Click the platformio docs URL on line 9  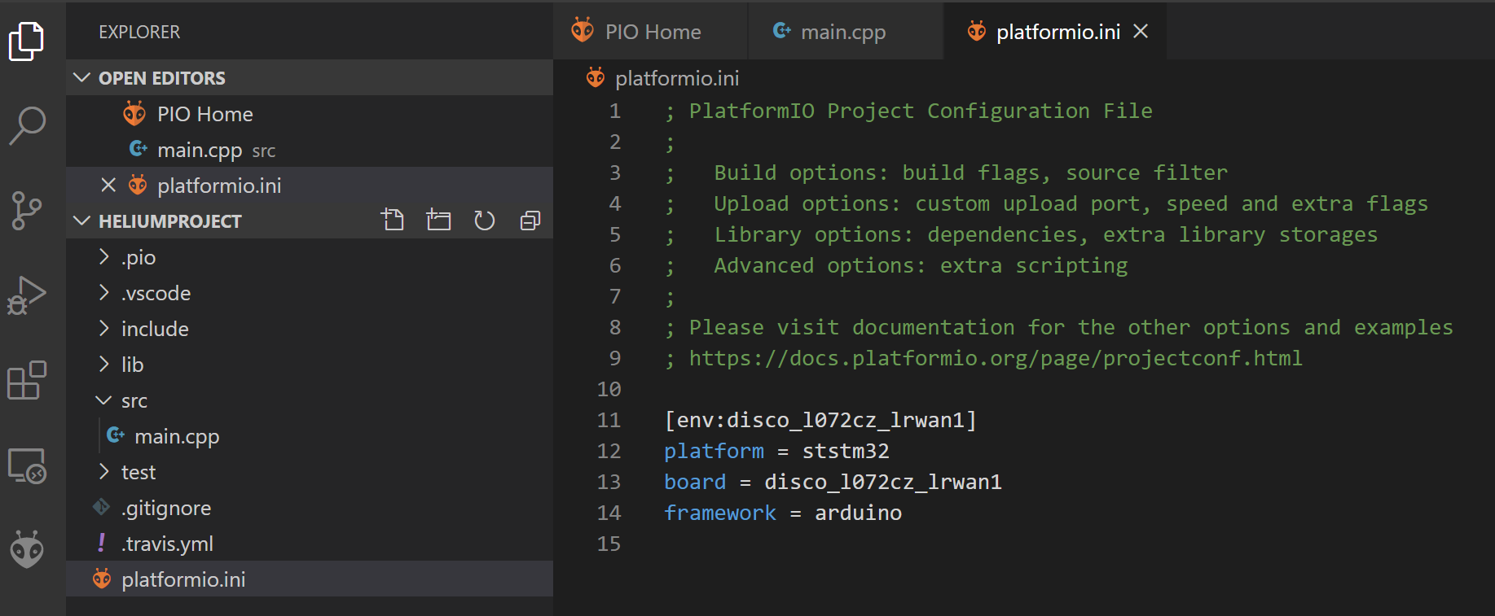[995, 358]
